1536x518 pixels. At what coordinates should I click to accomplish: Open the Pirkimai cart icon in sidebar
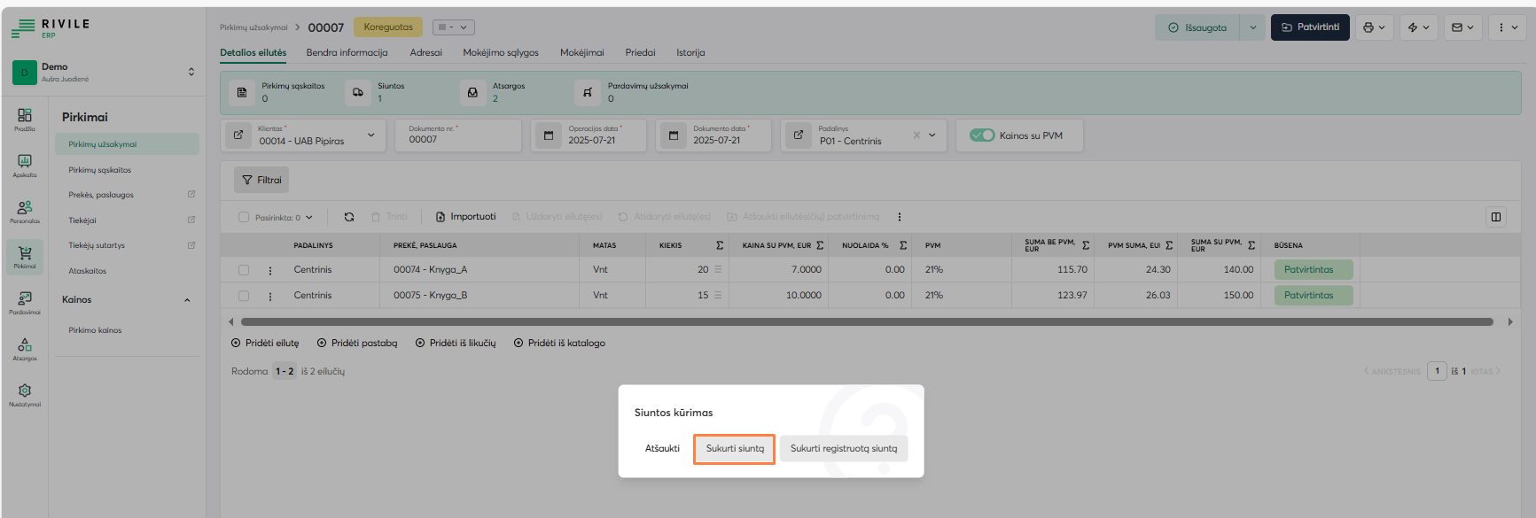point(25,255)
